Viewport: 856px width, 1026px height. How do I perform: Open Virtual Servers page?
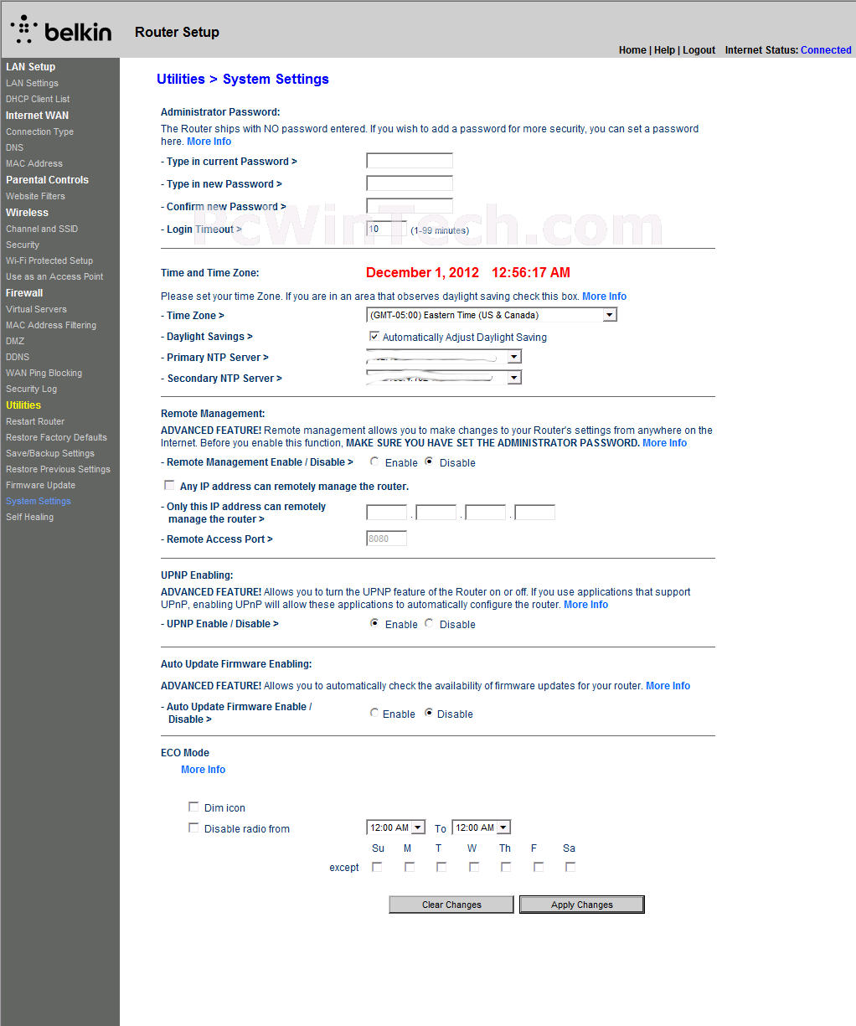tap(36, 309)
